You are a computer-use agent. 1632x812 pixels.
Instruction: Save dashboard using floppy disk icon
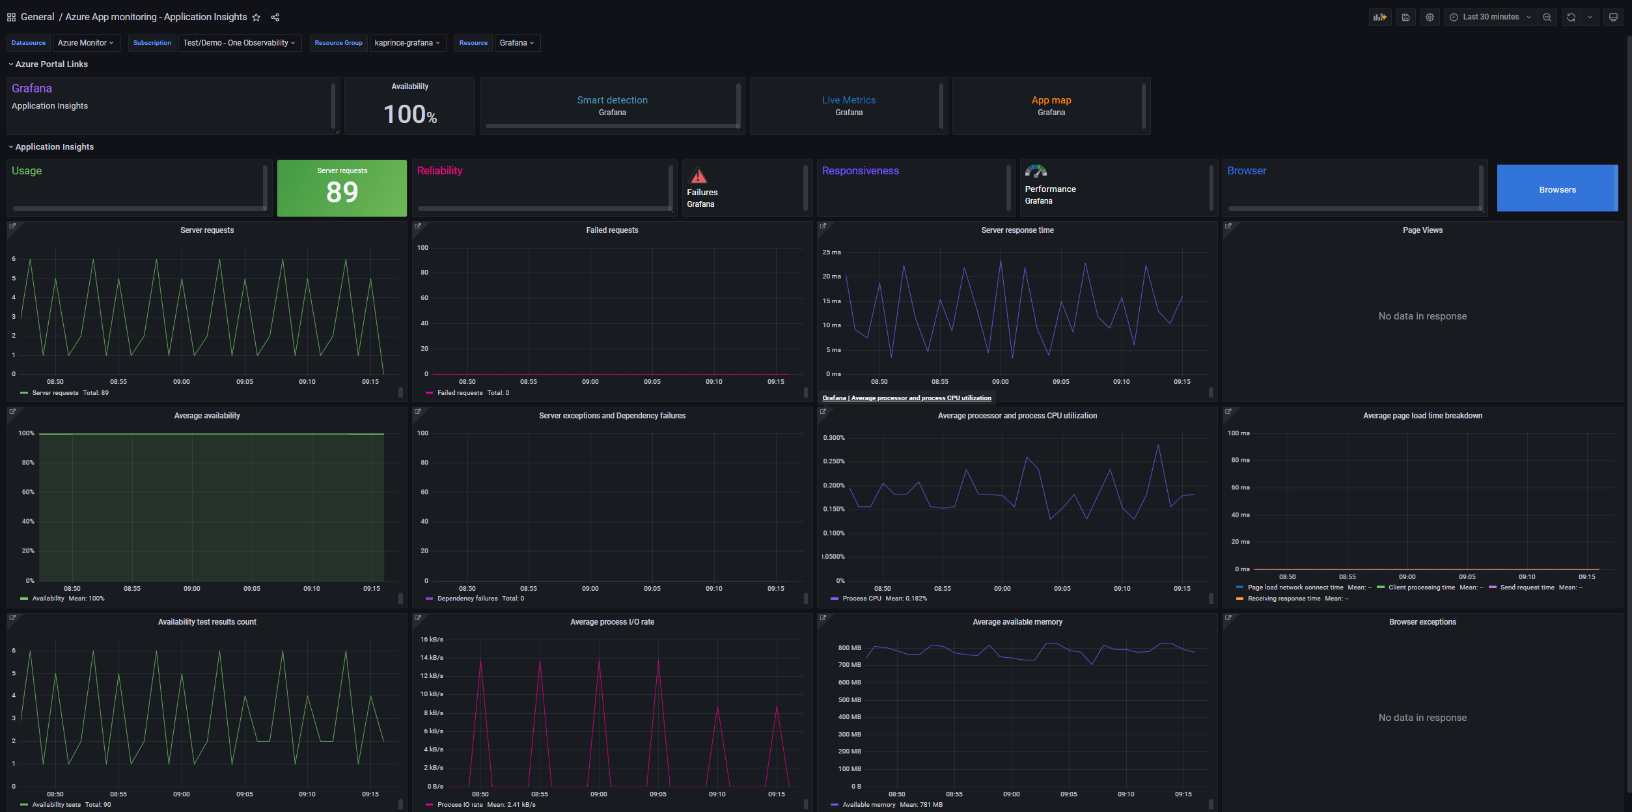tap(1405, 18)
